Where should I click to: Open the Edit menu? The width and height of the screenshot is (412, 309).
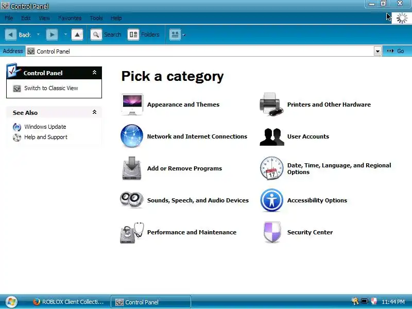tap(26, 18)
